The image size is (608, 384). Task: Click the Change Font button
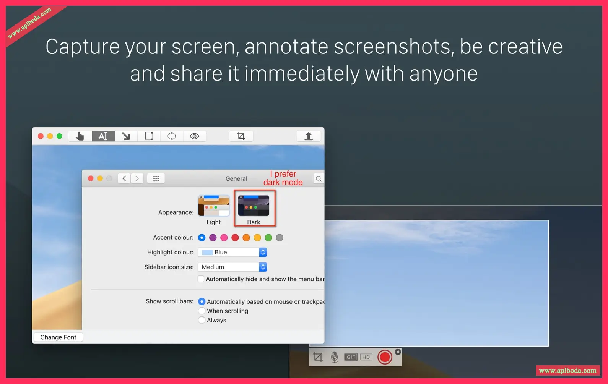tap(59, 337)
